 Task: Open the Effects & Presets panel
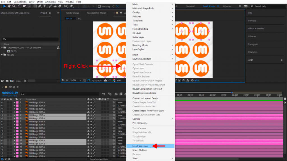(256, 29)
